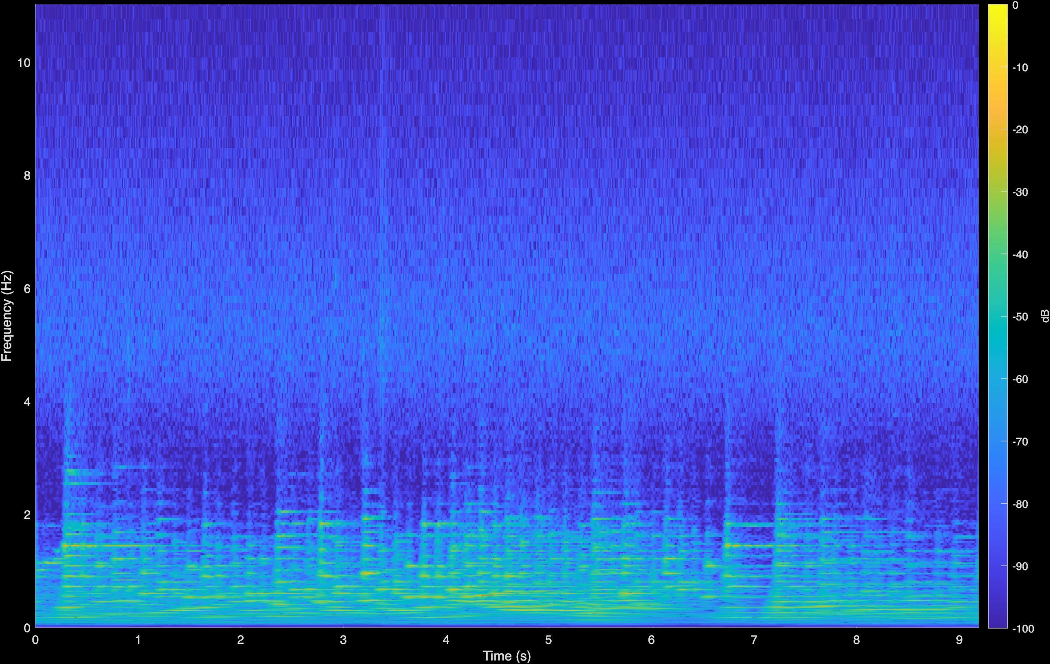Click the 6 Hz frequency tick label

[27, 289]
